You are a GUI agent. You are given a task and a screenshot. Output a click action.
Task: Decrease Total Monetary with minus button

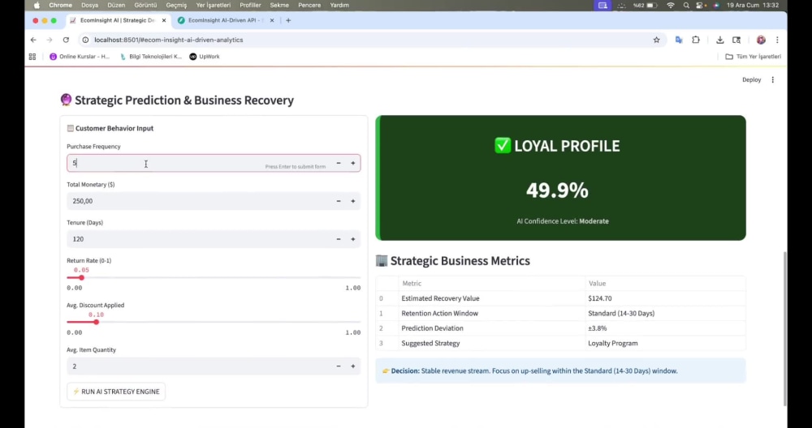click(339, 201)
